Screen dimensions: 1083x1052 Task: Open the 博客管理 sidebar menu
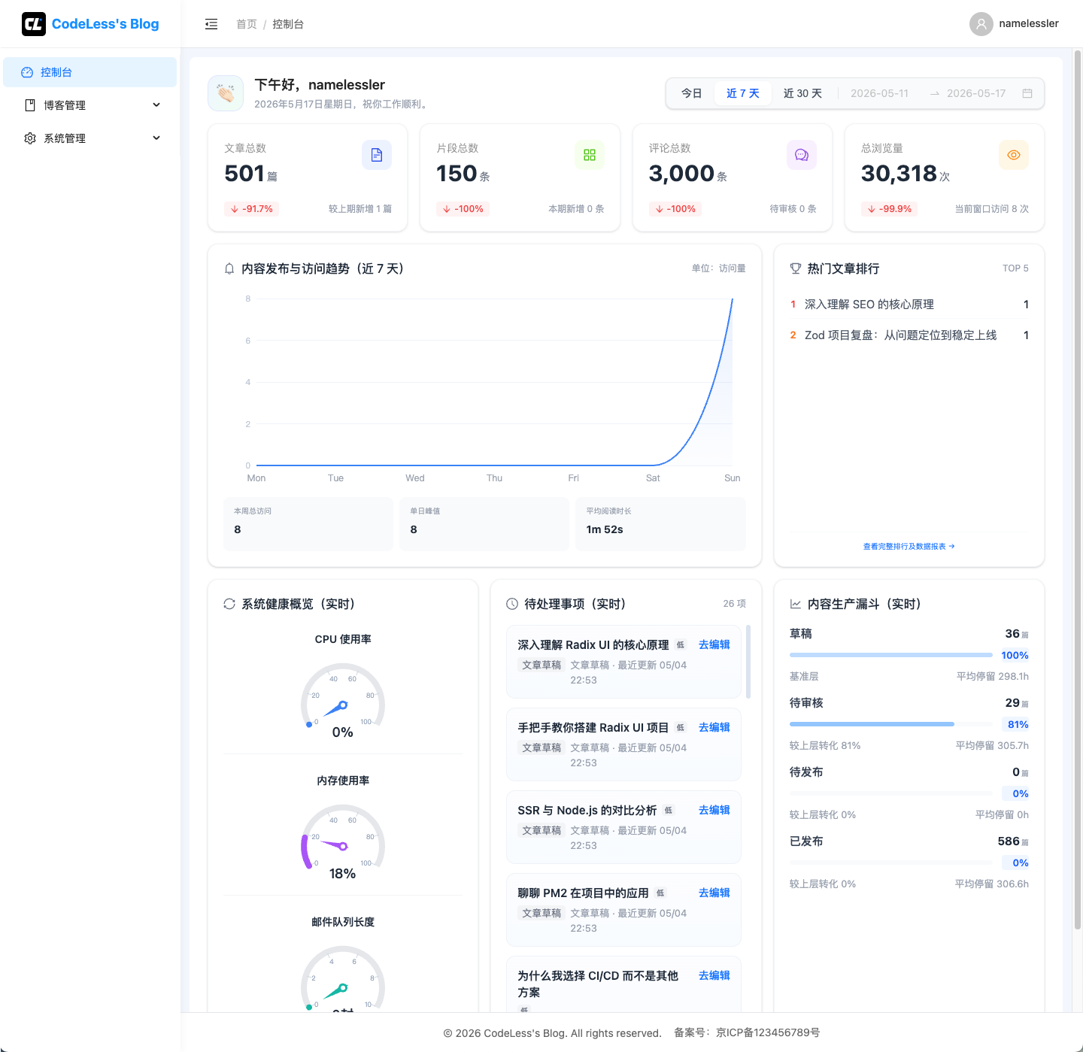pyautogui.click(x=90, y=105)
